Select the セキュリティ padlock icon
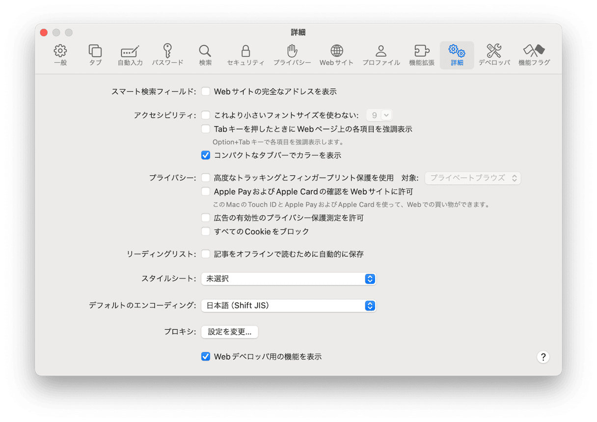The height and width of the screenshot is (422, 597). pyautogui.click(x=245, y=51)
